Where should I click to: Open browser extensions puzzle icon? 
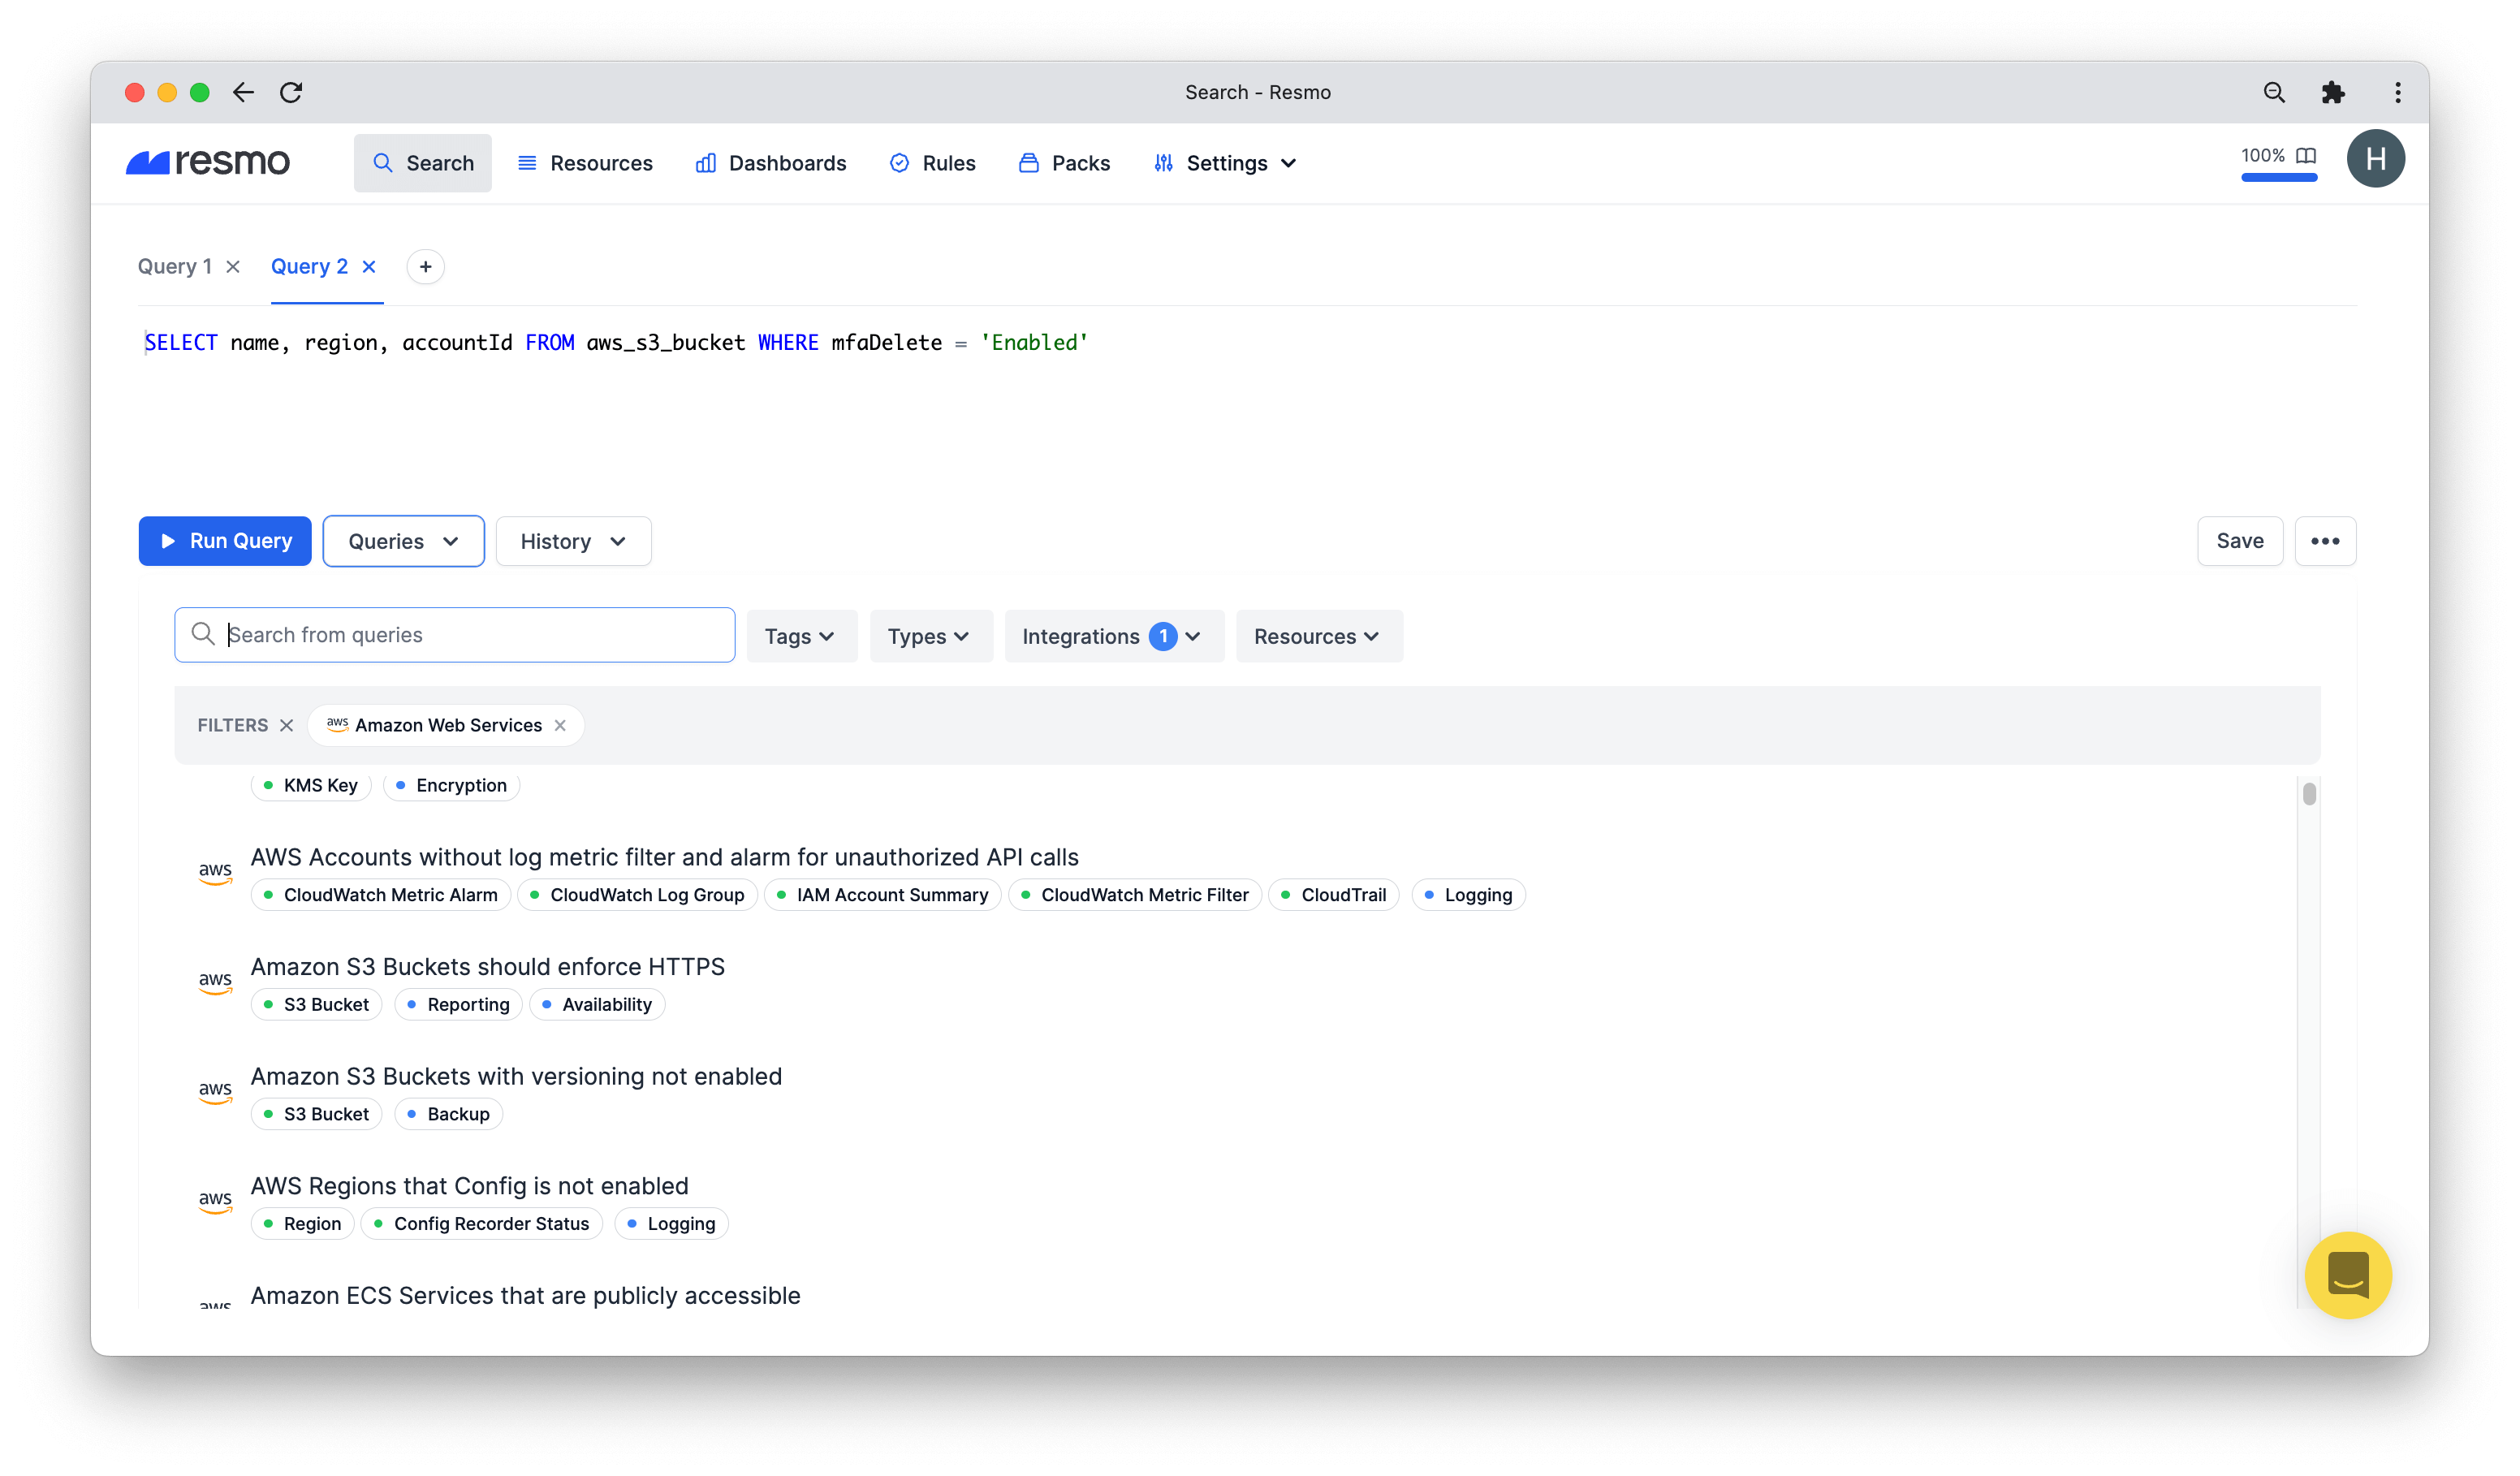pyautogui.click(x=2333, y=92)
